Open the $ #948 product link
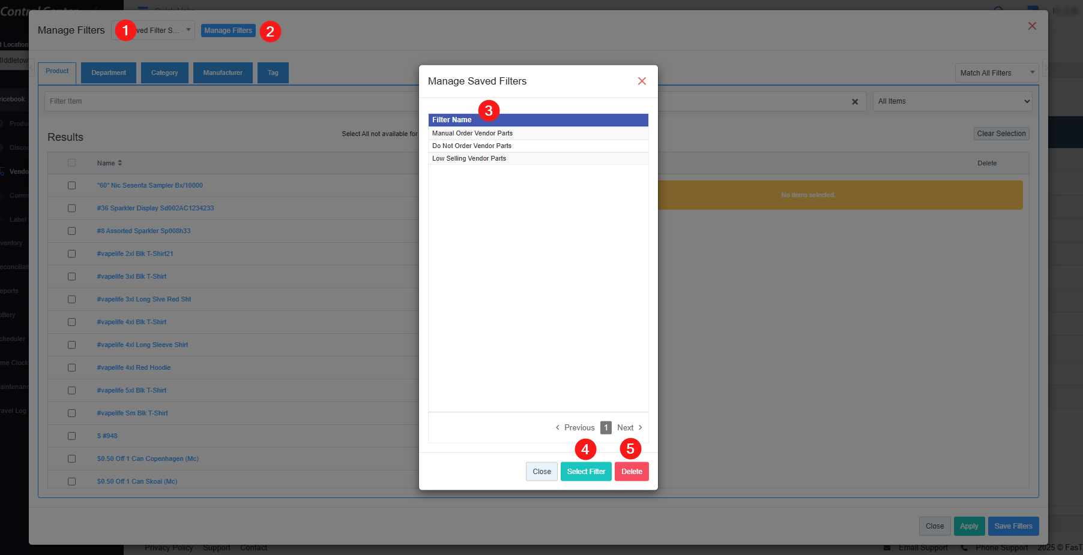Image resolution: width=1083 pixels, height=555 pixels. click(107, 436)
